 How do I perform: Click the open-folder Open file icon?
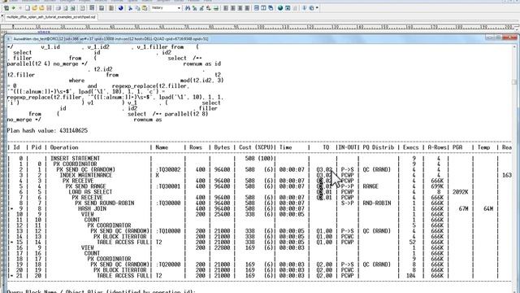34,7
